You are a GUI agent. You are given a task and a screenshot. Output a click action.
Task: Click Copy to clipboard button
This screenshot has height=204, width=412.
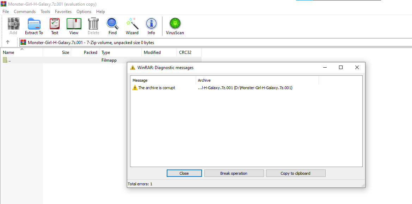pyautogui.click(x=296, y=173)
